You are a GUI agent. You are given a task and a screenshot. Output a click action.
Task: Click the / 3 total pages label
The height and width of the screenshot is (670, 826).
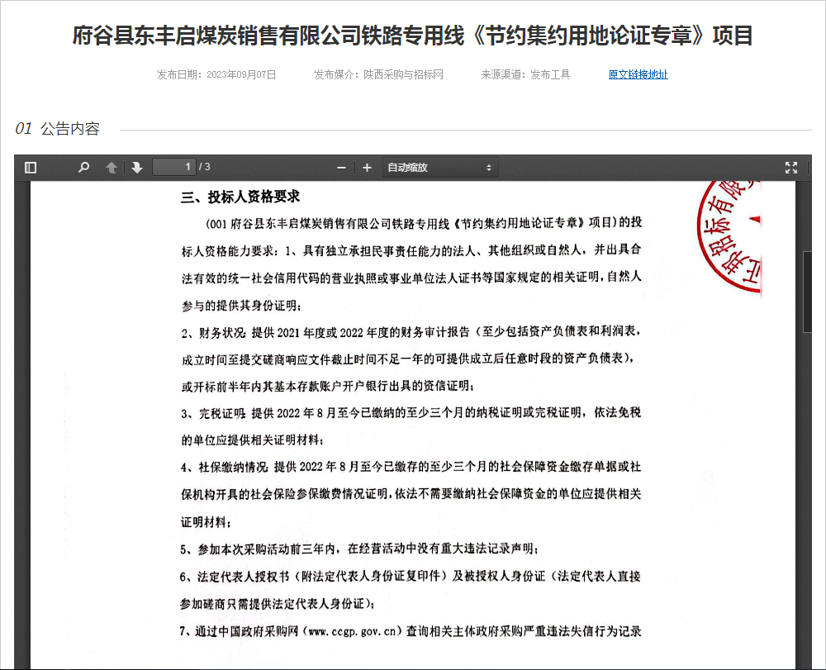204,167
